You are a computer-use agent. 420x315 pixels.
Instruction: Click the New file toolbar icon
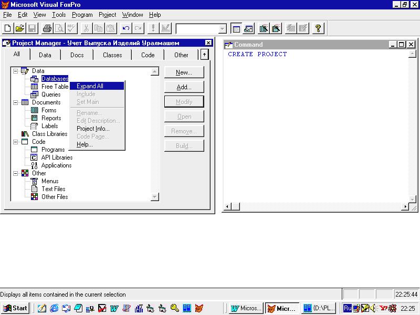point(8,28)
